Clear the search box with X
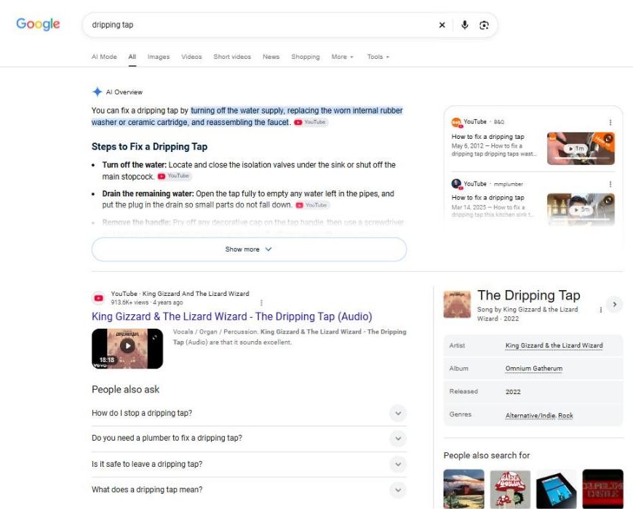Viewport: 633px width, 509px height. click(x=442, y=25)
